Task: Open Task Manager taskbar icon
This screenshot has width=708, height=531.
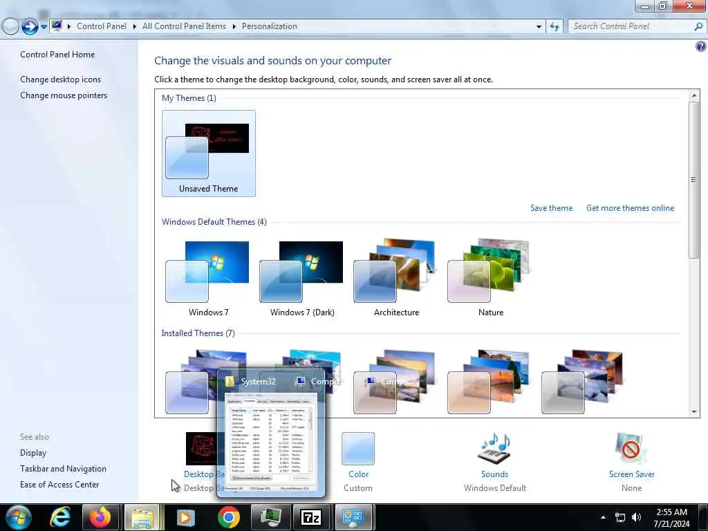Action: click(x=270, y=517)
